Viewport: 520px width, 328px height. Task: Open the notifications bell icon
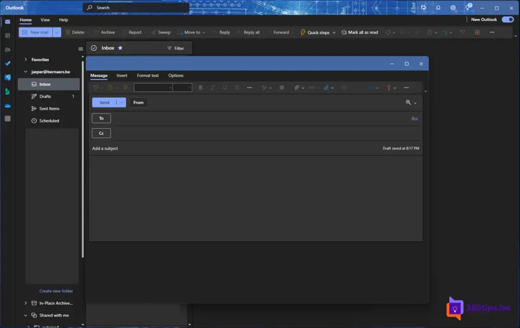(438, 8)
